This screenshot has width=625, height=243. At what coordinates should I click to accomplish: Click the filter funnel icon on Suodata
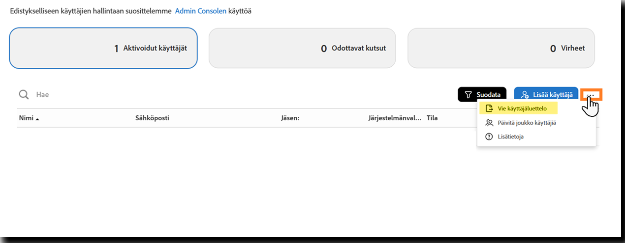click(x=468, y=95)
